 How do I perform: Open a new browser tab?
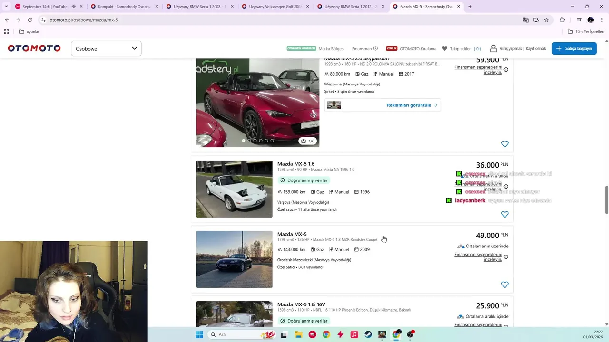click(470, 7)
